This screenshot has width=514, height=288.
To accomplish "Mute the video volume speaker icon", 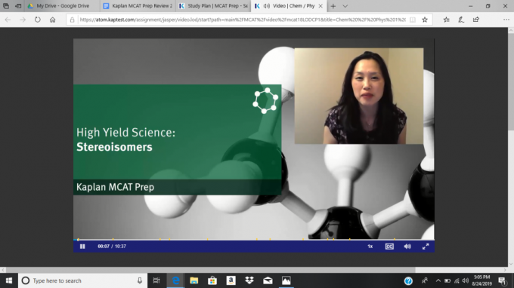I will click(407, 247).
